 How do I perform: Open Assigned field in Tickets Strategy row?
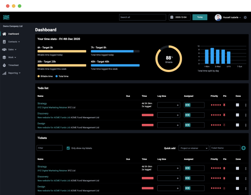coord(194,168)
